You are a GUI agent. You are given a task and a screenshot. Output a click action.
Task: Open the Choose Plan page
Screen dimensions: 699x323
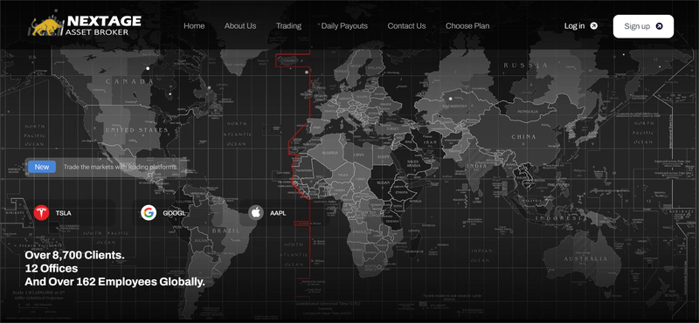[467, 26]
